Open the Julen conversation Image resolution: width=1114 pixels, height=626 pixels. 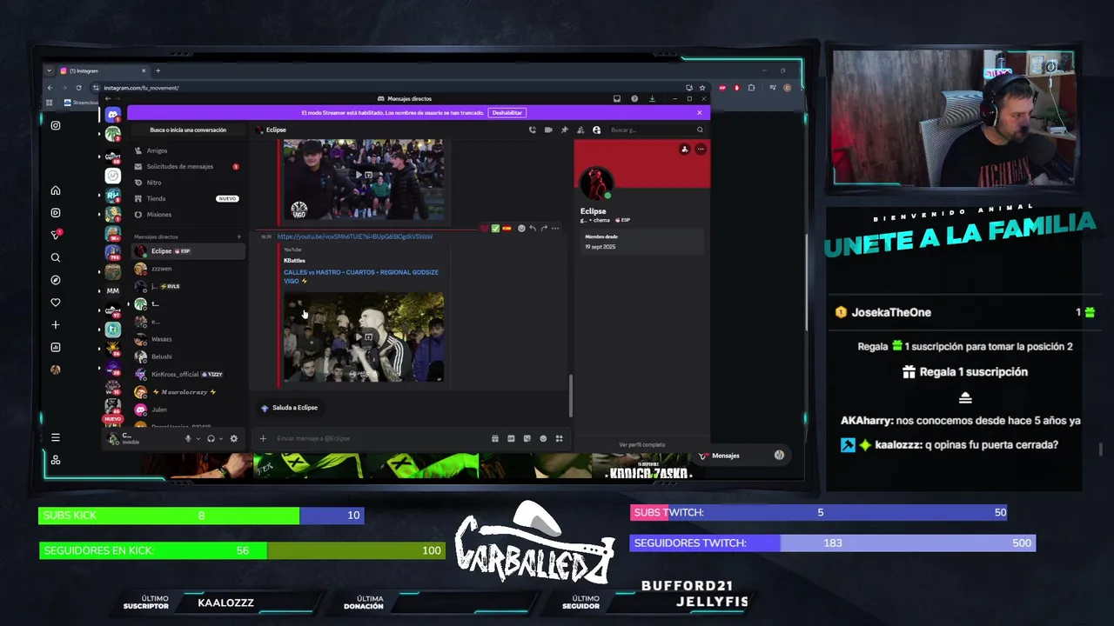pyautogui.click(x=188, y=410)
